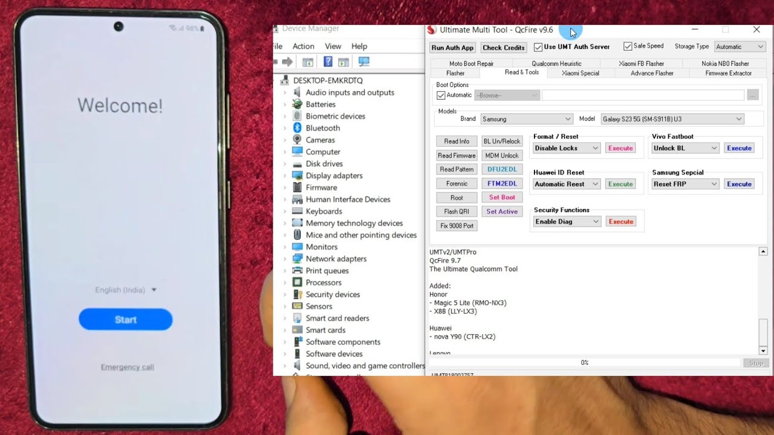Click the DESKTOP-EMKRDTQ computer root icon
774x435 pixels.
coord(285,80)
